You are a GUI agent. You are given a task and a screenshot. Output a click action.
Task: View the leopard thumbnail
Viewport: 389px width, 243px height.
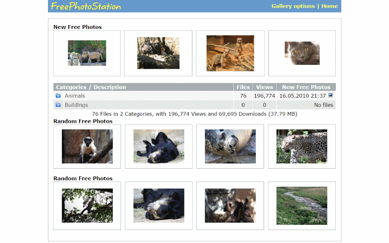point(302,146)
